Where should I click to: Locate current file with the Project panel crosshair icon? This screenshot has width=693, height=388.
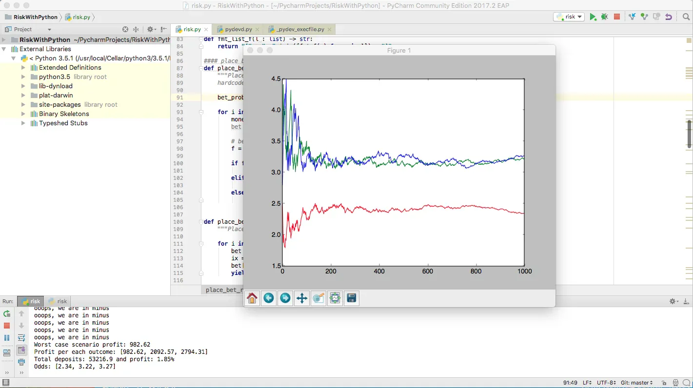click(125, 29)
